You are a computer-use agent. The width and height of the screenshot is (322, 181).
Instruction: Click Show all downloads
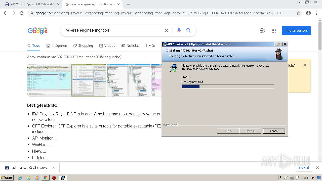tap(304, 168)
